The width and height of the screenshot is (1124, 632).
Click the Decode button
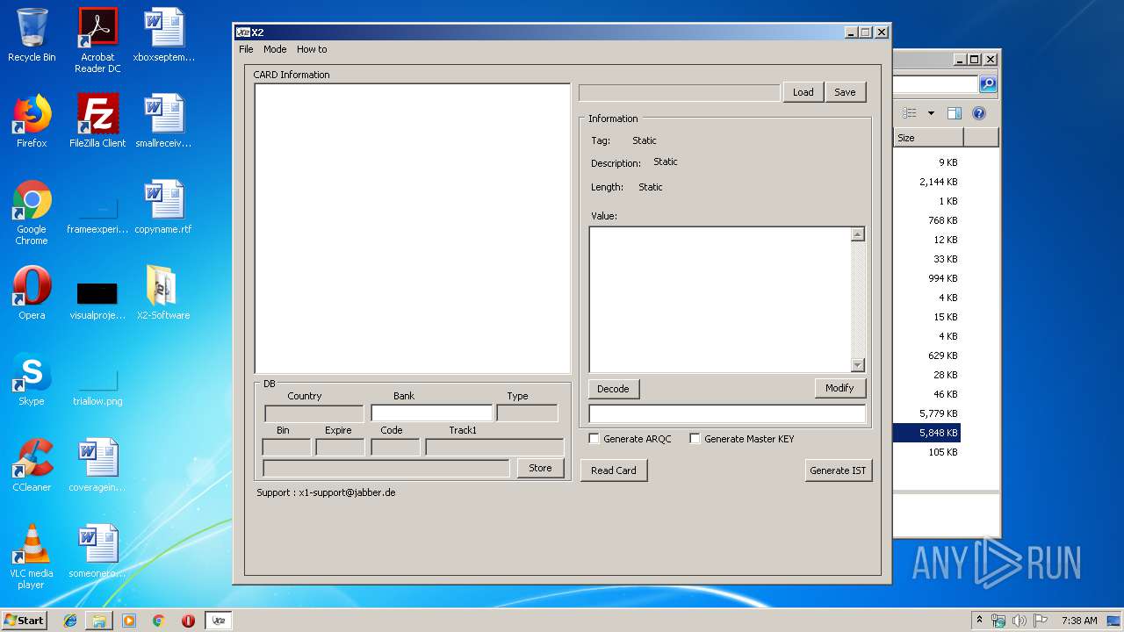pyautogui.click(x=613, y=389)
